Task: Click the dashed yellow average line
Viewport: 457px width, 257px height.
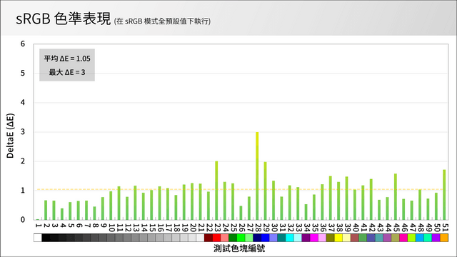Action: tap(241, 189)
